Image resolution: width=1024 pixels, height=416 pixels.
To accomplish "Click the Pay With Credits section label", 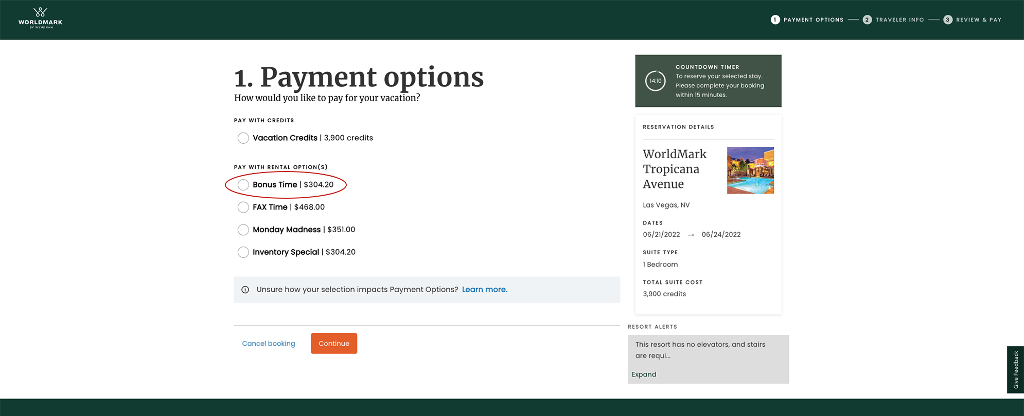I will pyautogui.click(x=264, y=120).
